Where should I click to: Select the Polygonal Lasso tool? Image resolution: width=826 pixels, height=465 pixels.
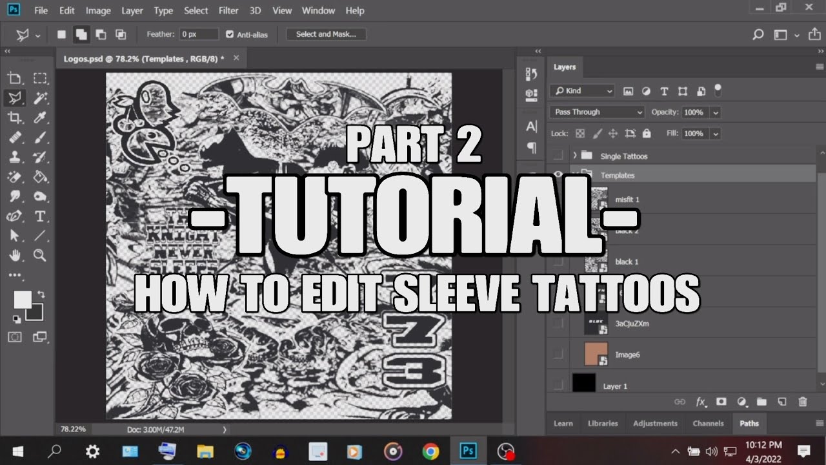(x=14, y=98)
